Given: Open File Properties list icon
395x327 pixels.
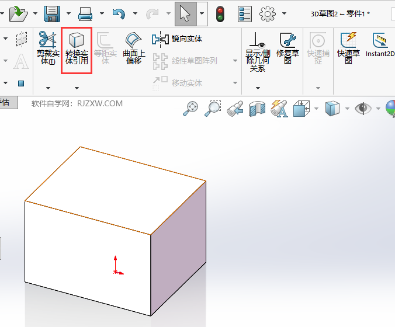Looking at the screenshot, I should (245, 14).
